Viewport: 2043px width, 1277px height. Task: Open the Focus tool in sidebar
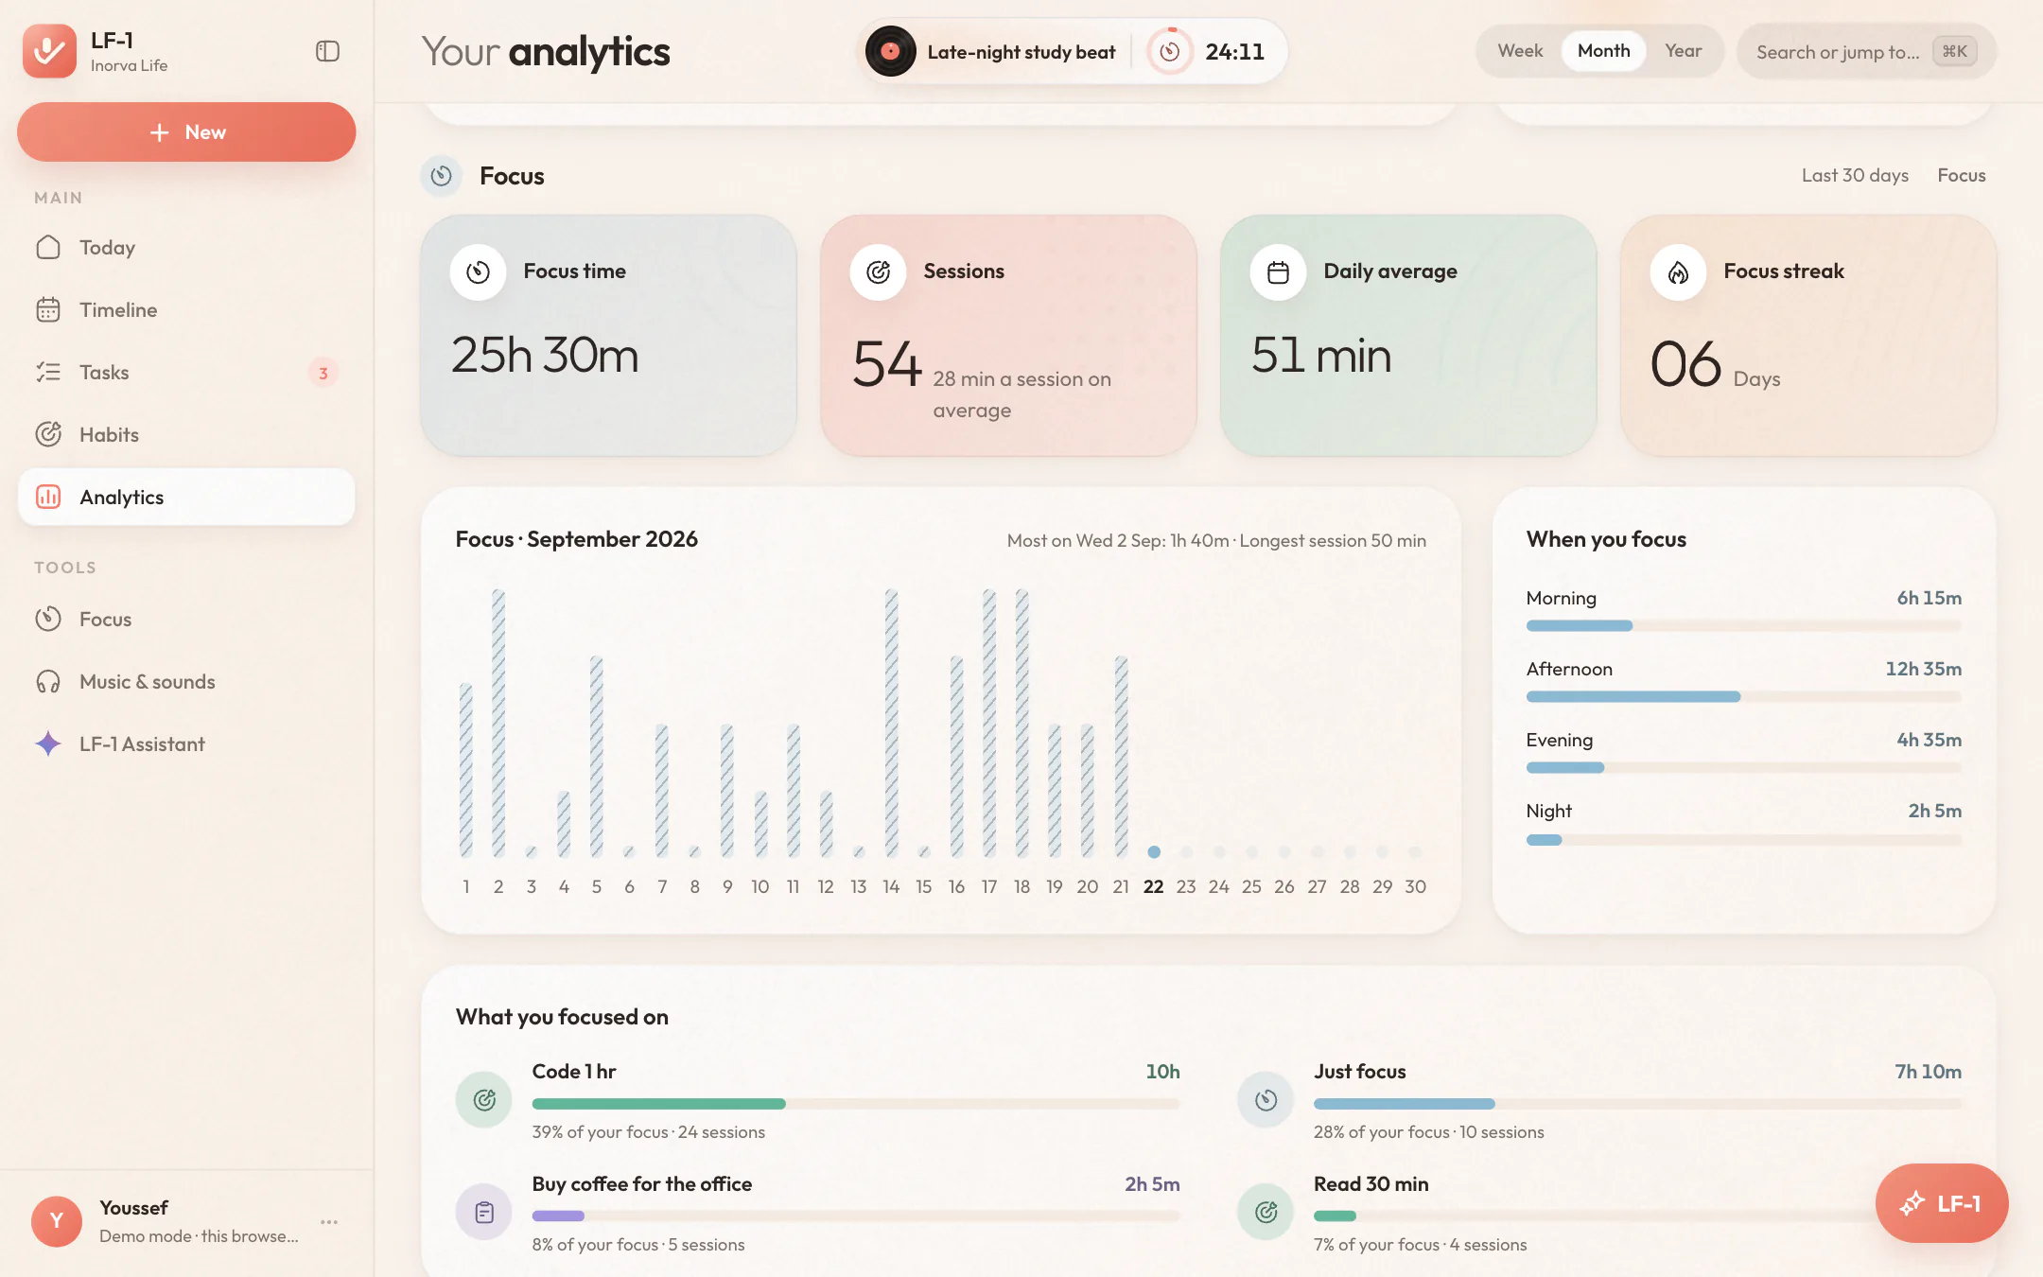click(x=186, y=620)
